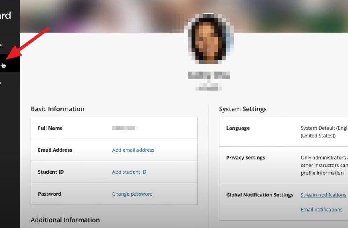The height and width of the screenshot is (228, 348).
Task: Click the System Settings heading
Action: 243,109
